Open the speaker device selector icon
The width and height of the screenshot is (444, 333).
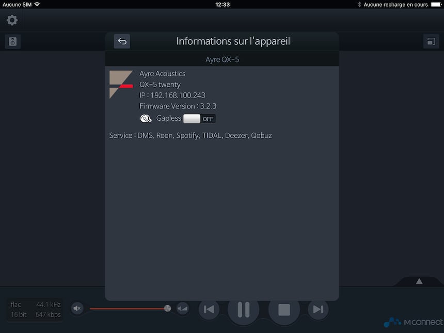pos(12,41)
